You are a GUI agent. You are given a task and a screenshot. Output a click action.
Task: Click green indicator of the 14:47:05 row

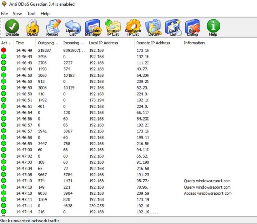click(x=4, y=174)
